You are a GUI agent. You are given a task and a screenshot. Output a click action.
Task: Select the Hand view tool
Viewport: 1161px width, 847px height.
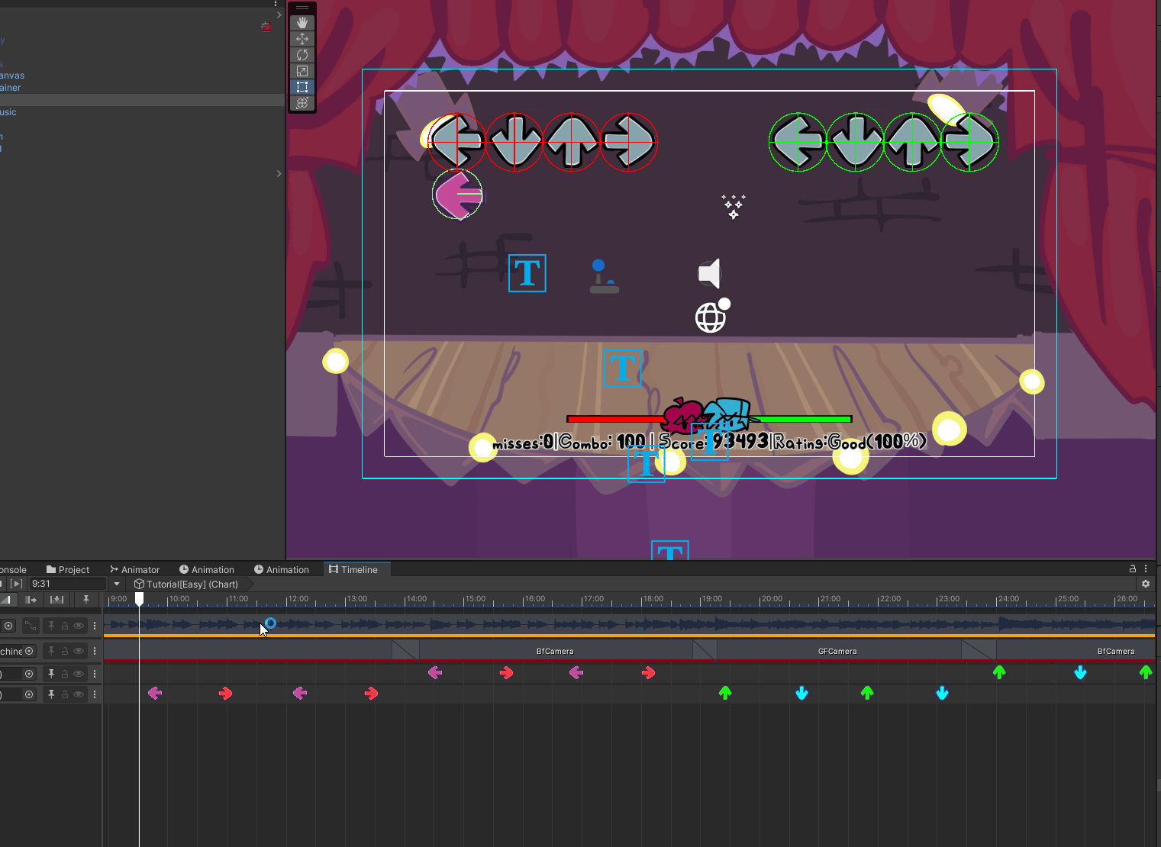click(x=302, y=23)
